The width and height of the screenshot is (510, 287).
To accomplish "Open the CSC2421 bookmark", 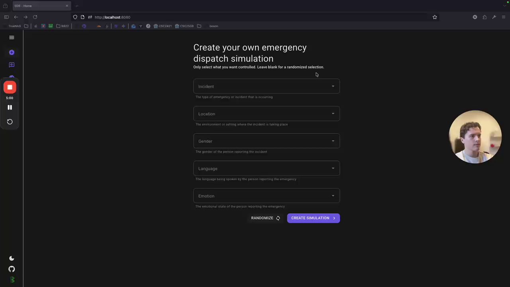I will pyautogui.click(x=163, y=26).
